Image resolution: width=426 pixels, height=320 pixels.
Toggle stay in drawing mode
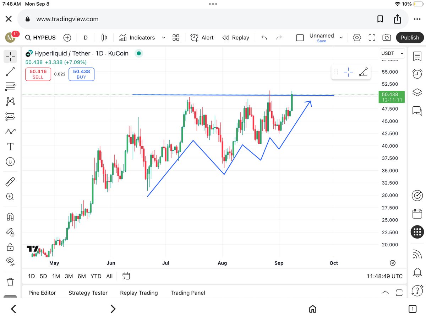[10, 232]
